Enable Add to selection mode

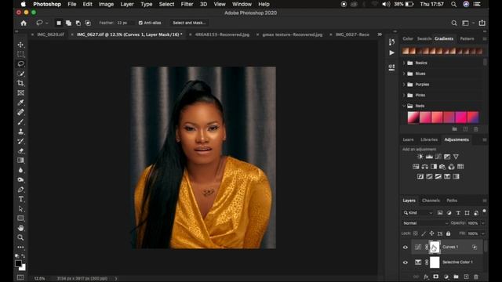[x=68, y=23]
